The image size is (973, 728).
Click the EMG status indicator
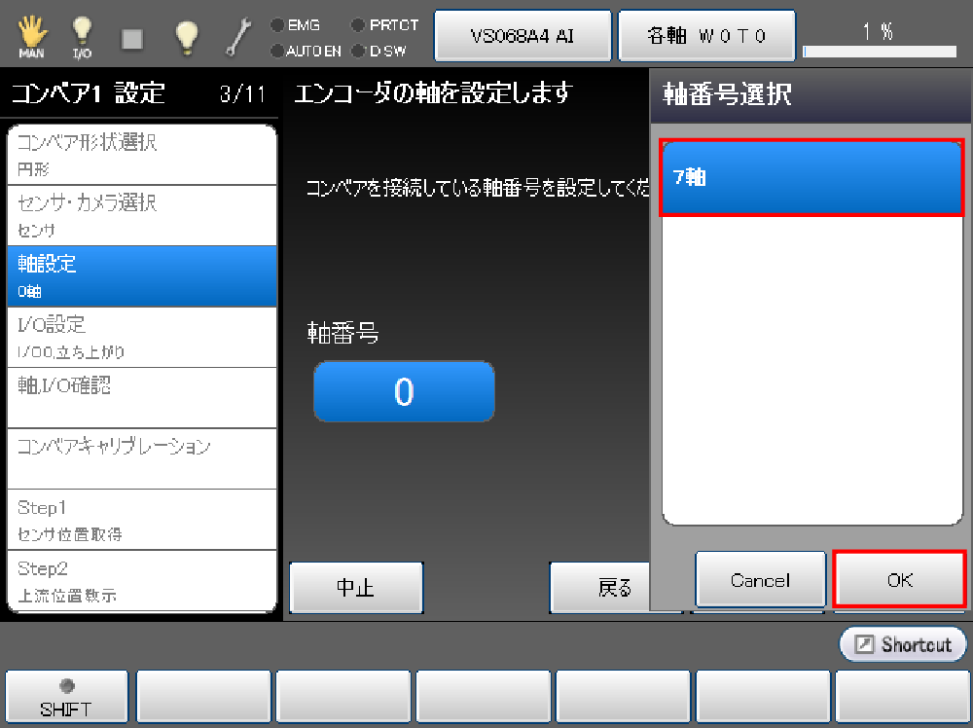[x=297, y=25]
